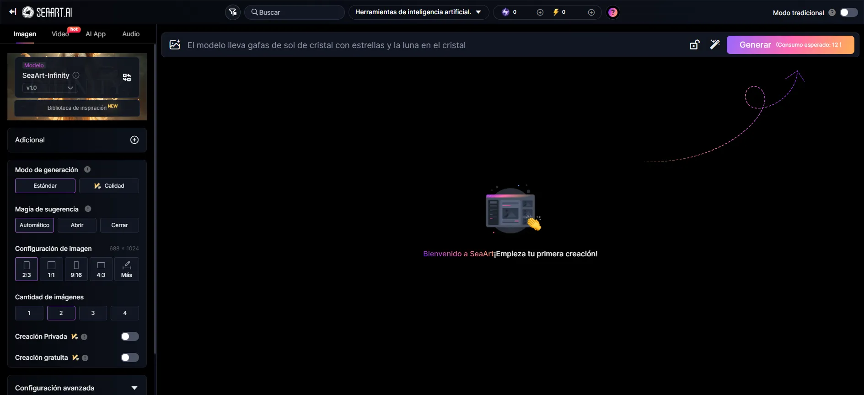This screenshot has height=395, width=864.
Task: Select the Calidad generation mode
Action: pos(109,186)
